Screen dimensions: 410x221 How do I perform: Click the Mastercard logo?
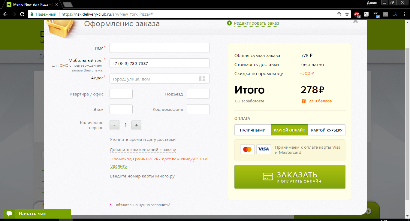[x=247, y=150]
